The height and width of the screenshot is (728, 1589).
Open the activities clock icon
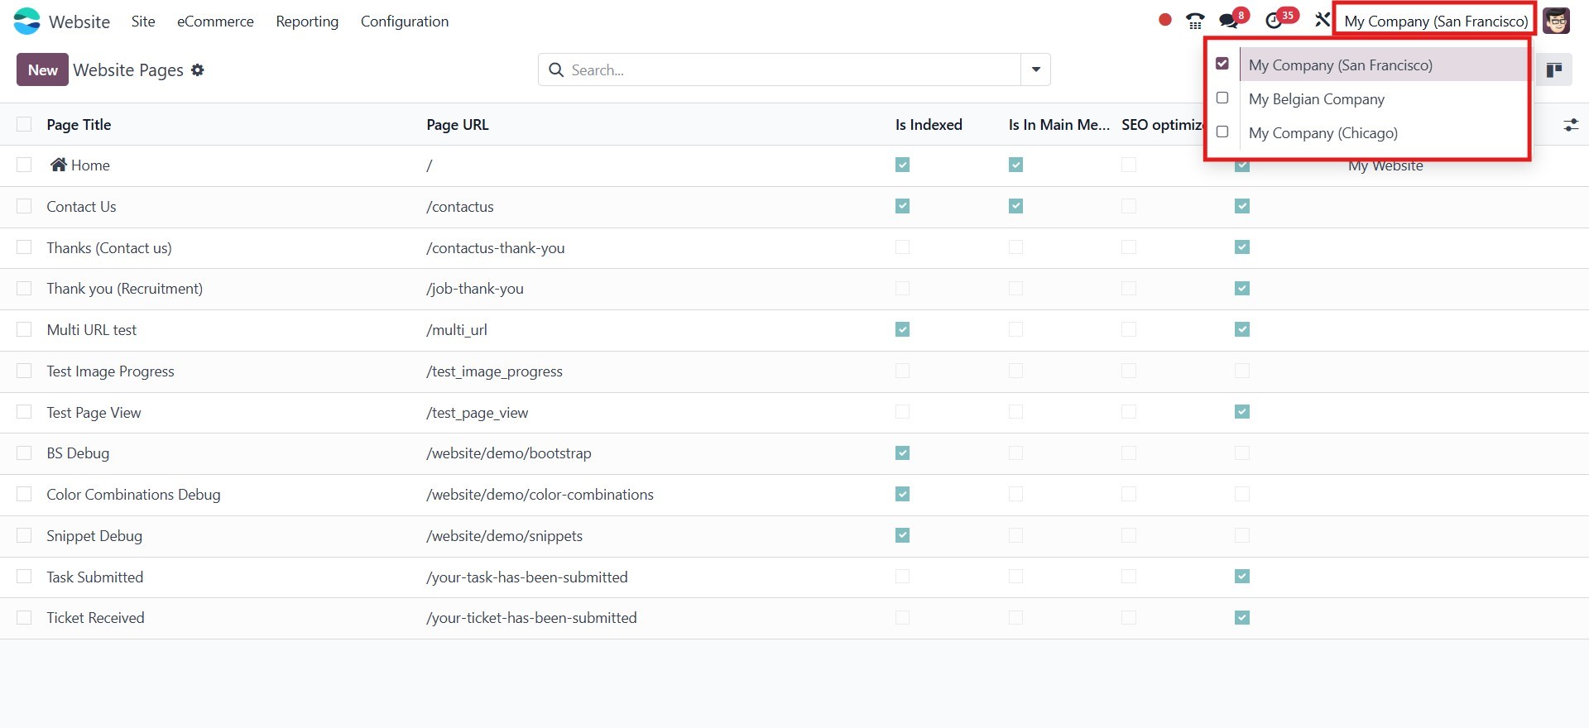tap(1275, 21)
